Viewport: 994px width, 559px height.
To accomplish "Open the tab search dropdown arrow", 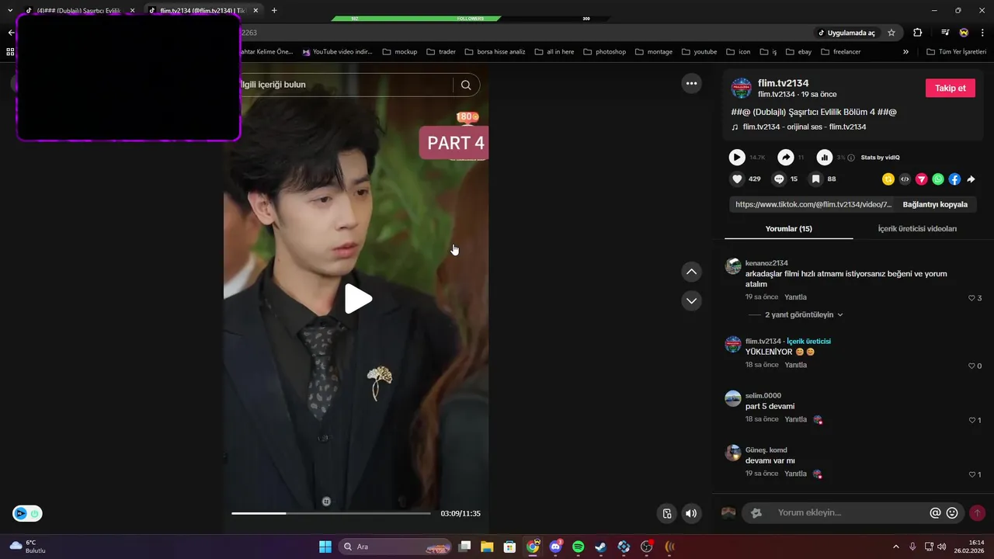I will 10,11.
